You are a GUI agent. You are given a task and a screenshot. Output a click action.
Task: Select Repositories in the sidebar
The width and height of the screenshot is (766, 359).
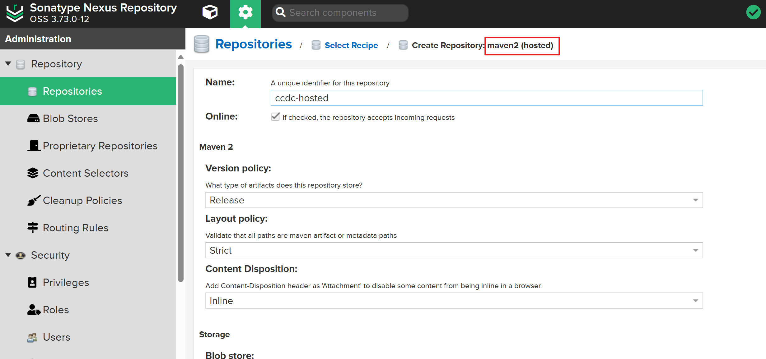click(88, 91)
